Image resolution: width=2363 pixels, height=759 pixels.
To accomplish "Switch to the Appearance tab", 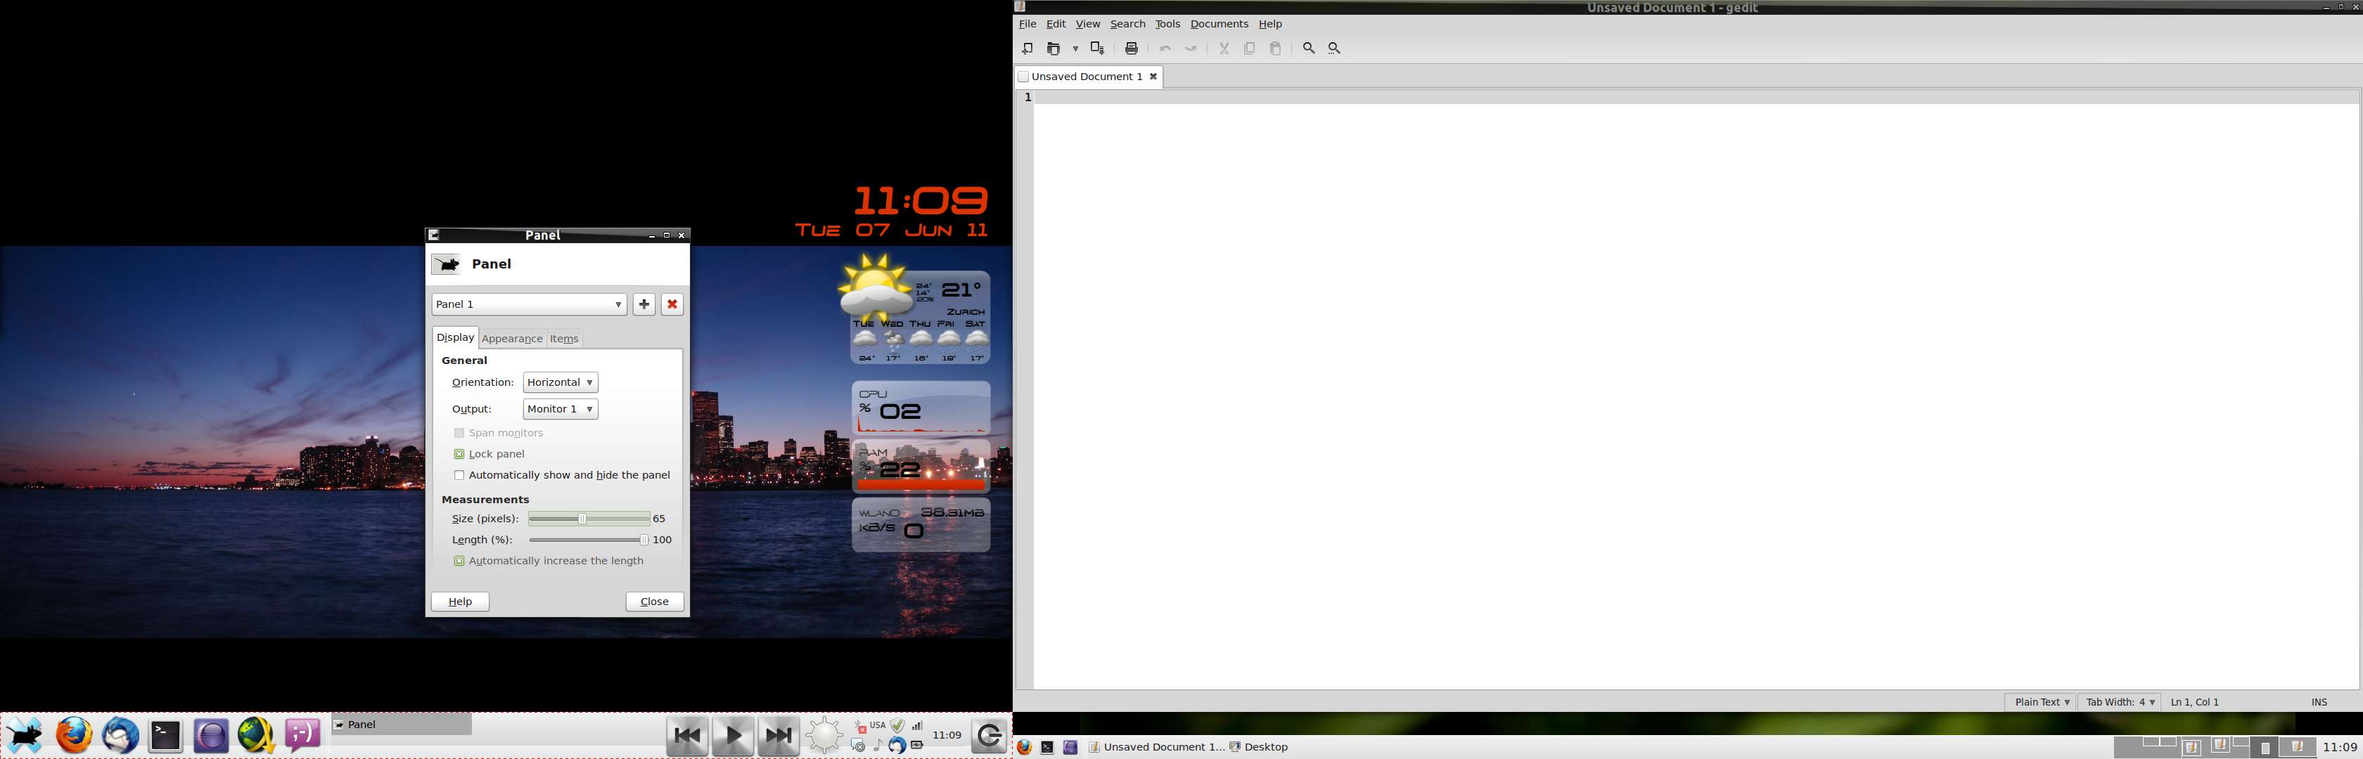I will [512, 339].
